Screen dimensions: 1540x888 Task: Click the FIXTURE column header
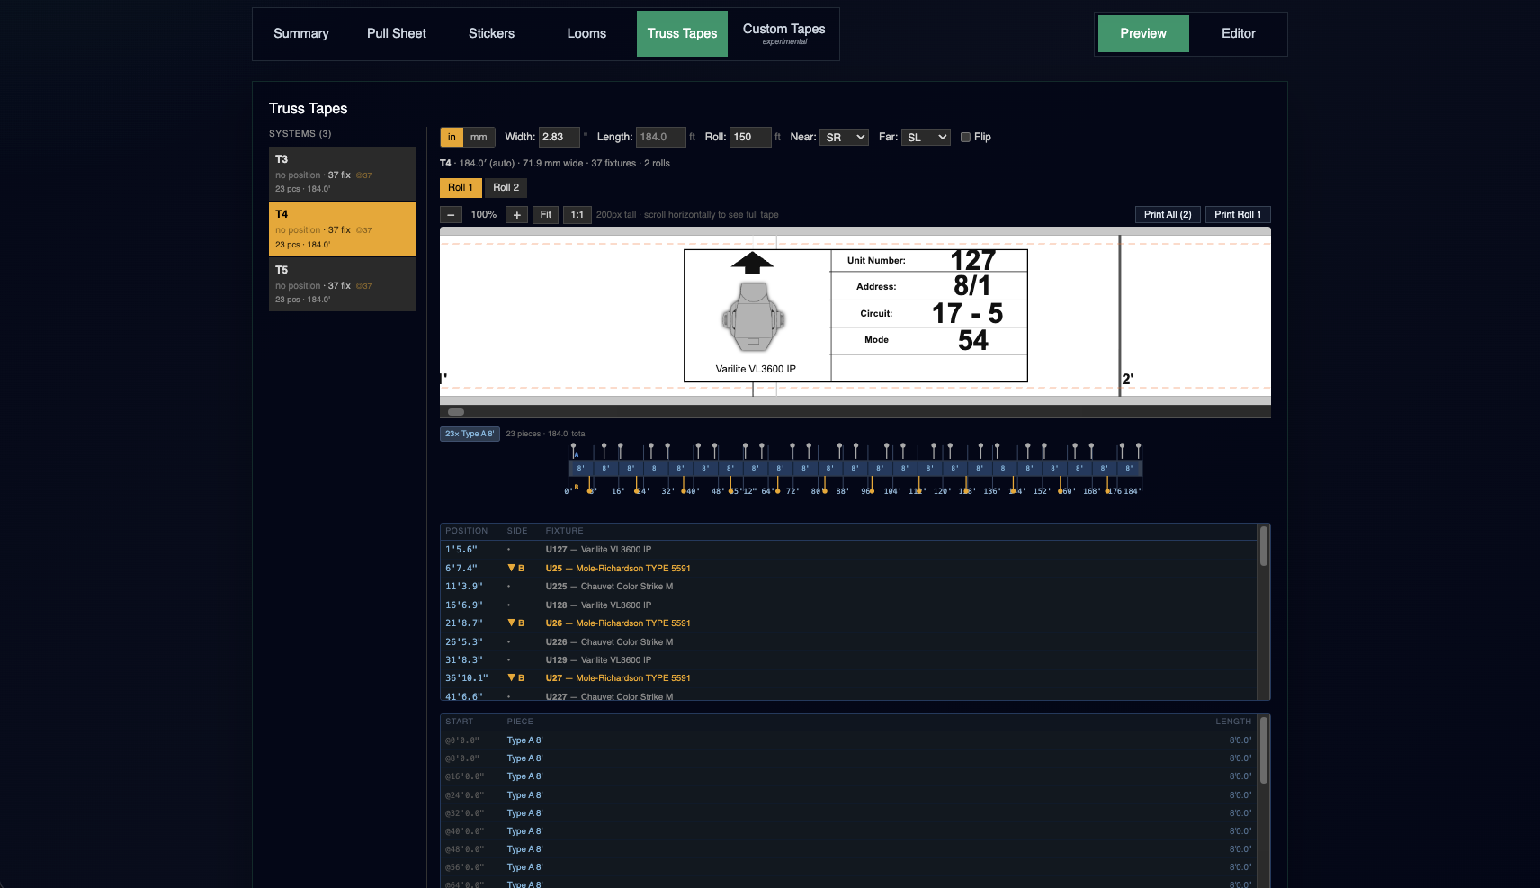[564, 531]
